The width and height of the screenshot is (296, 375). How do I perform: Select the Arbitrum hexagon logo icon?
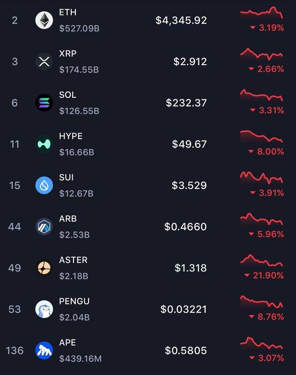44,226
